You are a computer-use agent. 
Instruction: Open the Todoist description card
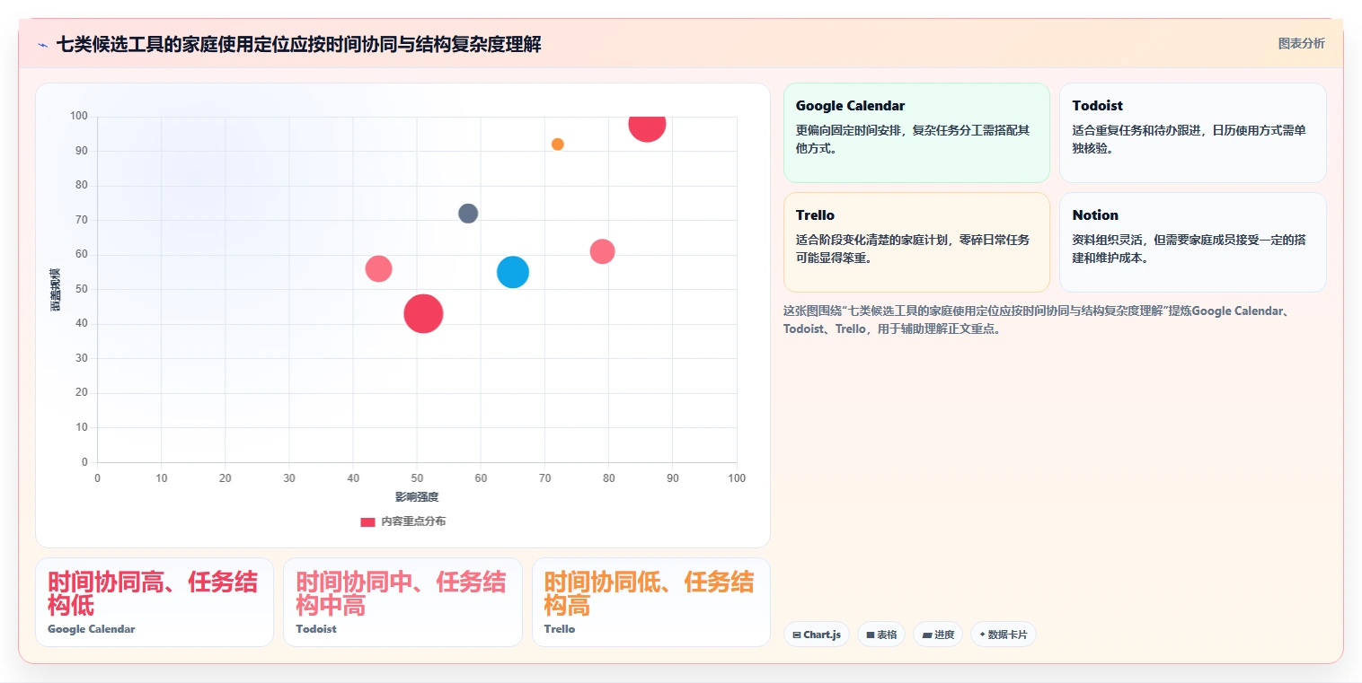pyautogui.click(x=1193, y=133)
